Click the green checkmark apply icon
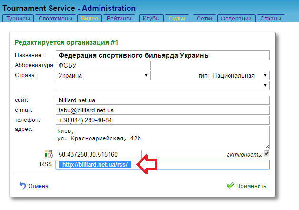299x210 pixels. click(230, 186)
